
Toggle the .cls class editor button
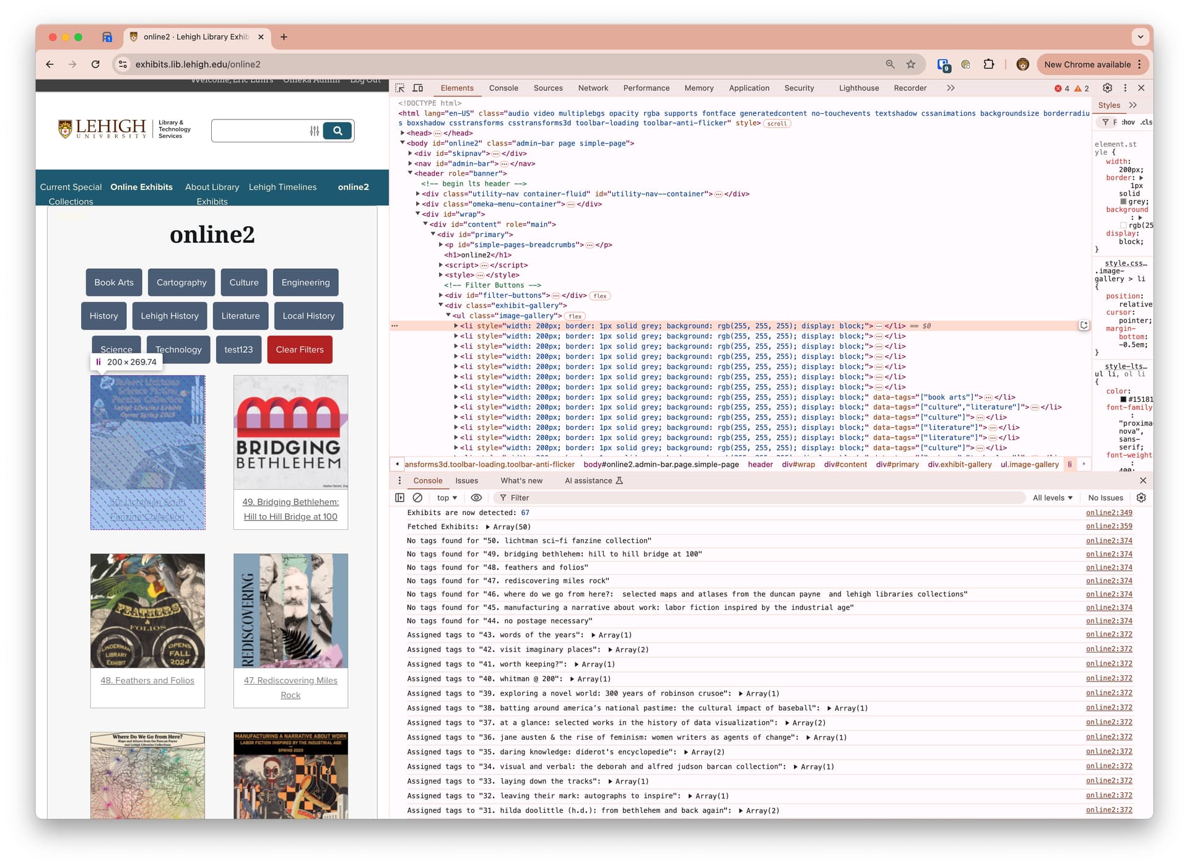point(1146,122)
